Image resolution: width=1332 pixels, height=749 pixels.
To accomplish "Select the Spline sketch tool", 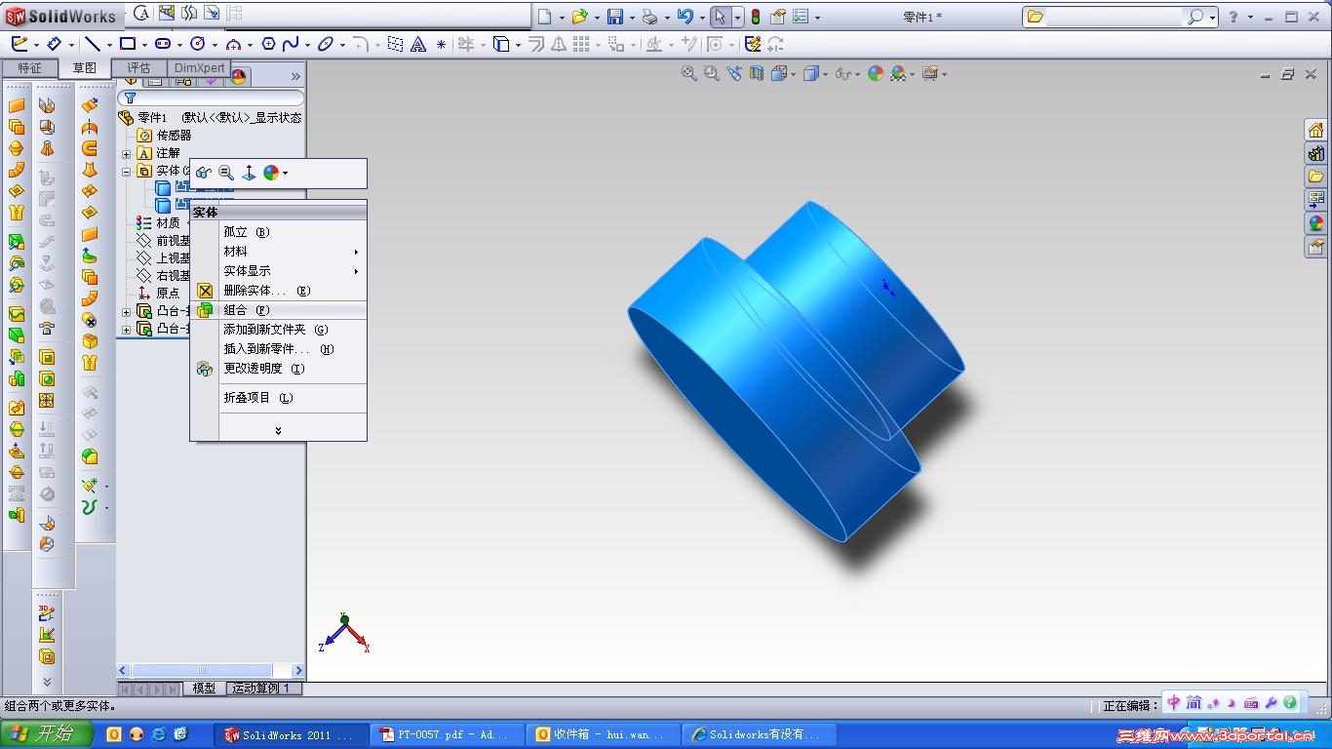I will (x=290, y=44).
